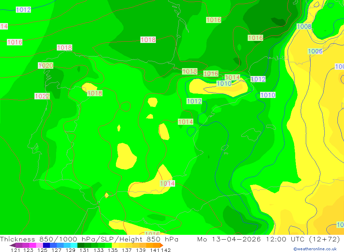Click the red 1014 label on lower yellow patch
This screenshot has width=344, height=252.
(168, 183)
